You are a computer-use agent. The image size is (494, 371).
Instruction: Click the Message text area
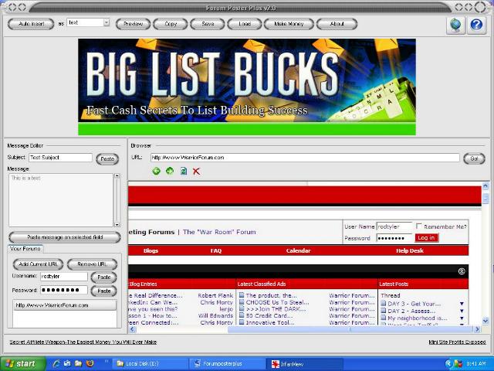pos(61,200)
